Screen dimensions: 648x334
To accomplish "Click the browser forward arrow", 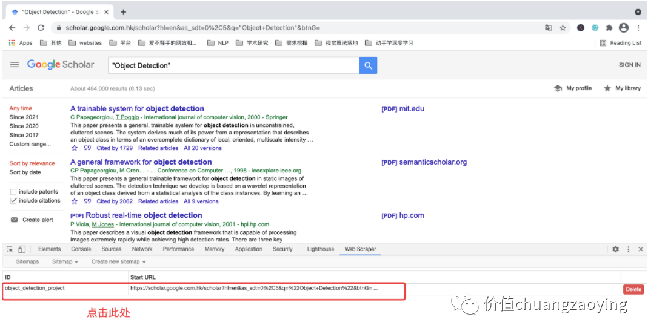I will (x=27, y=28).
